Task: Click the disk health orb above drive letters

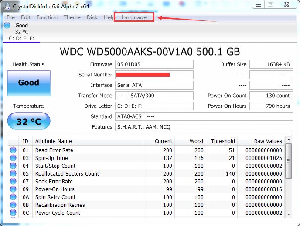Action: pos(7,26)
